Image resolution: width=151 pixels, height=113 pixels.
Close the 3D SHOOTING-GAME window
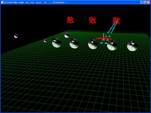click(148, 3)
